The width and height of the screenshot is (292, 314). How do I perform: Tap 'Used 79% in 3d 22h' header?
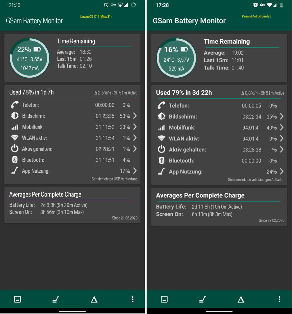[x=184, y=92]
